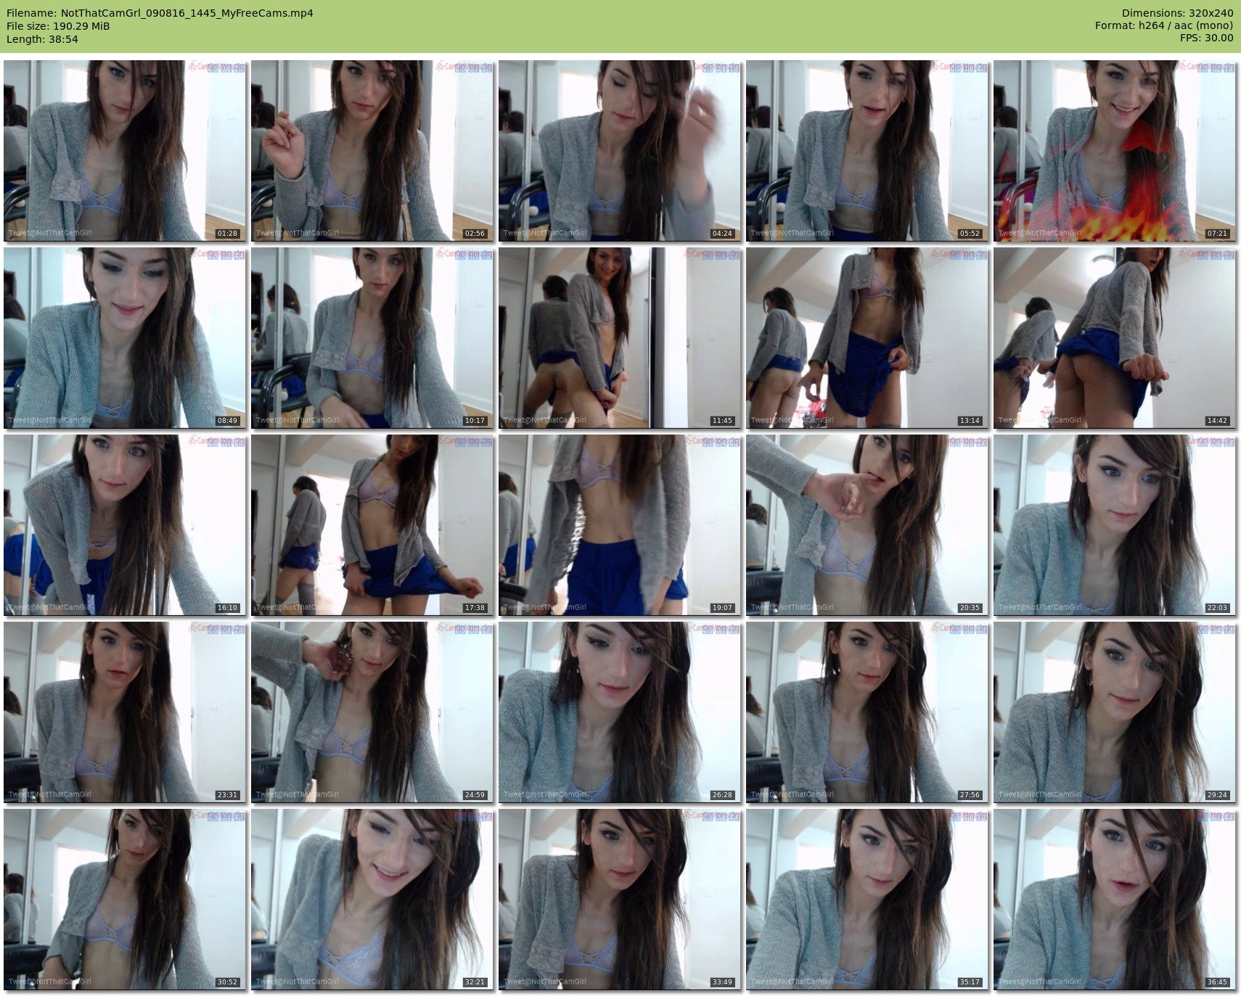
Task: Pick the frame labeled 24:59
Action: 372,712
